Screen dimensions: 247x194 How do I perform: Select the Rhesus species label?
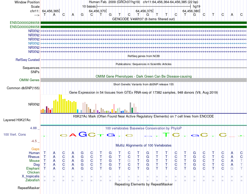coord(34,157)
